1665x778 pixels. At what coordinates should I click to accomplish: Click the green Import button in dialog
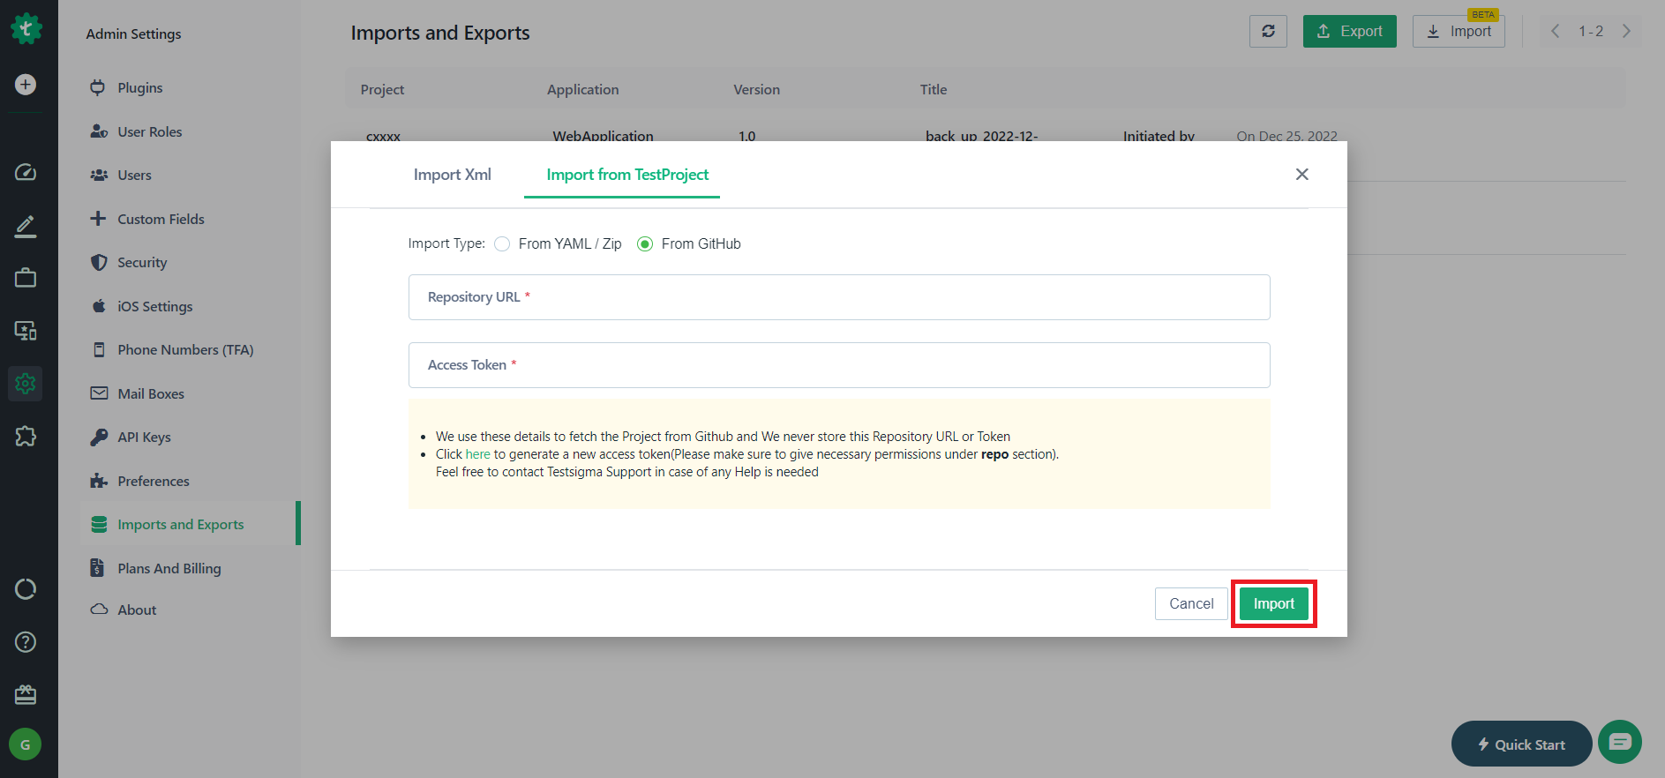(1273, 603)
